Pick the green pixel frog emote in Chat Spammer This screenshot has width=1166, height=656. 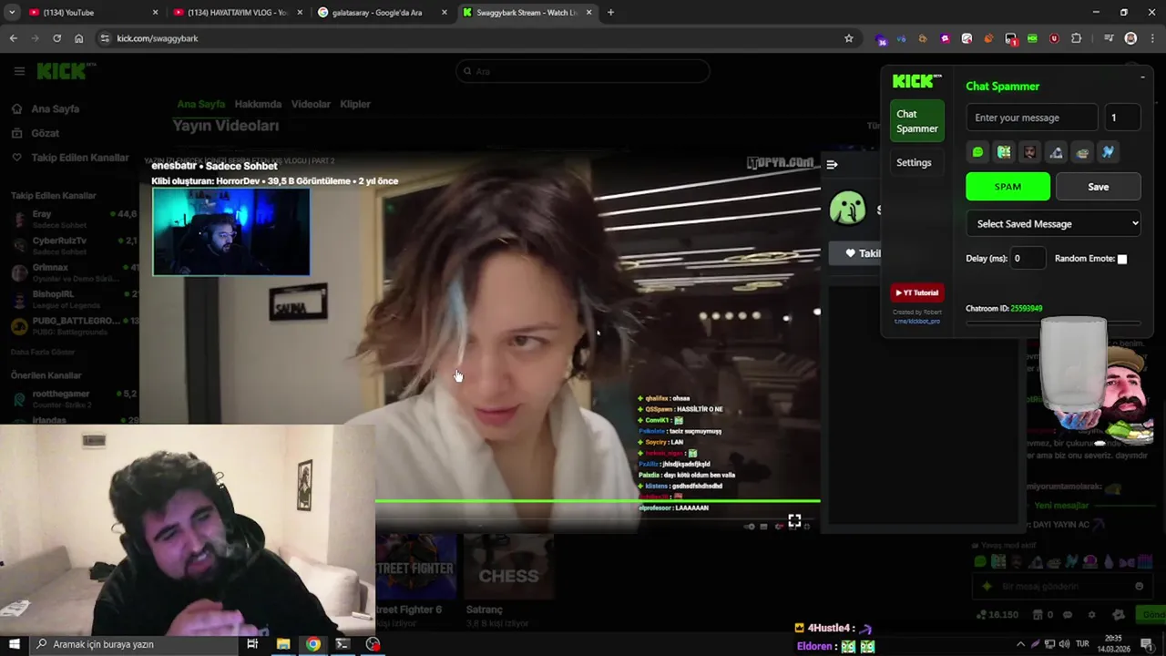[x=1004, y=152]
